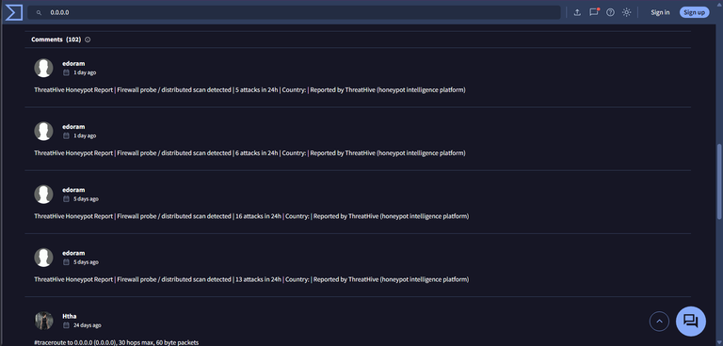The image size is (723, 346).
Task: Click the scroll-to-top arrow button
Action: 659,322
